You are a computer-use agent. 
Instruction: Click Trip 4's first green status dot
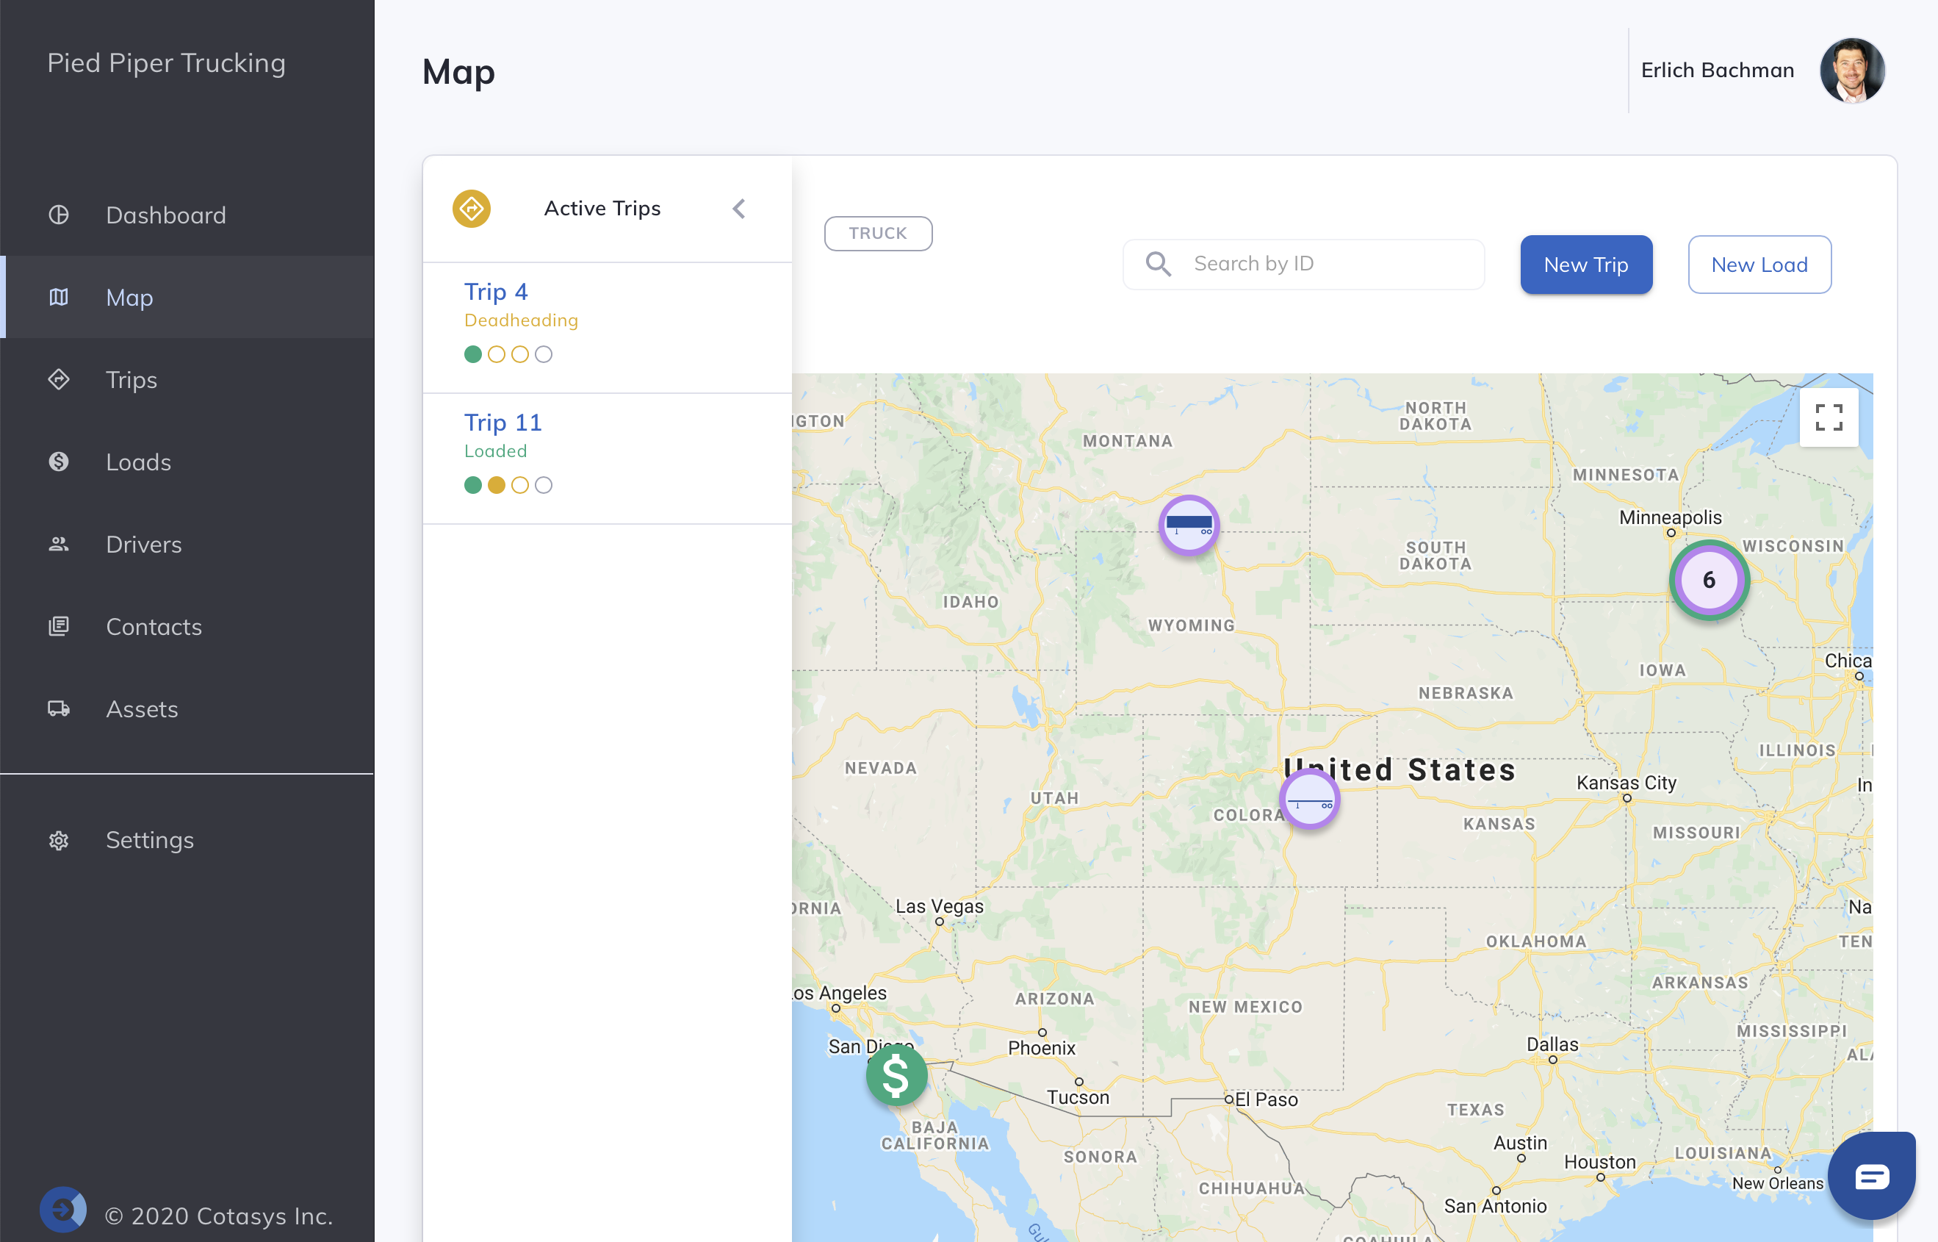pos(473,354)
